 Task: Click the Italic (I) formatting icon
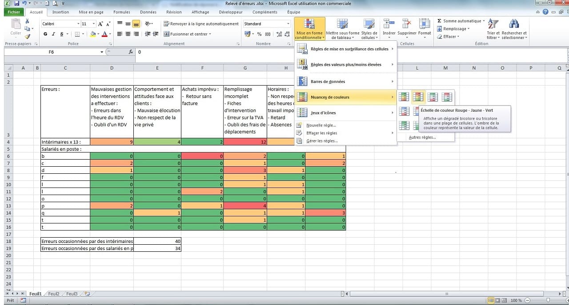coord(53,34)
